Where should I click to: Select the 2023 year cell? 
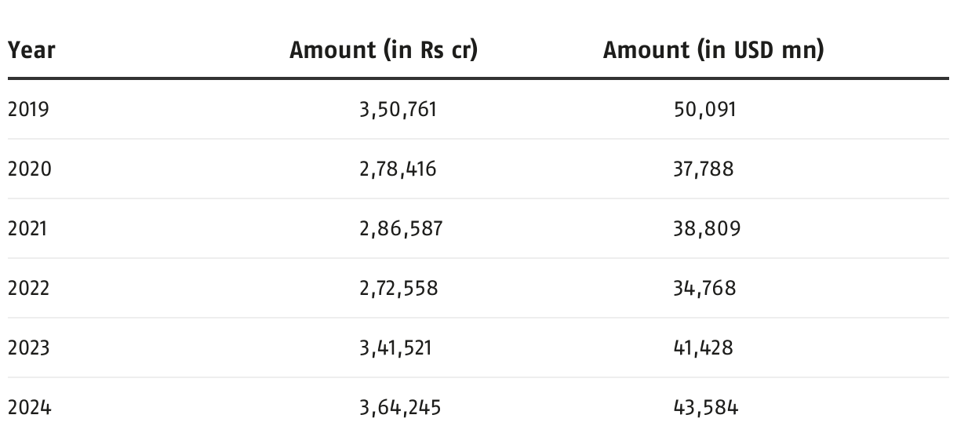pyautogui.click(x=29, y=348)
